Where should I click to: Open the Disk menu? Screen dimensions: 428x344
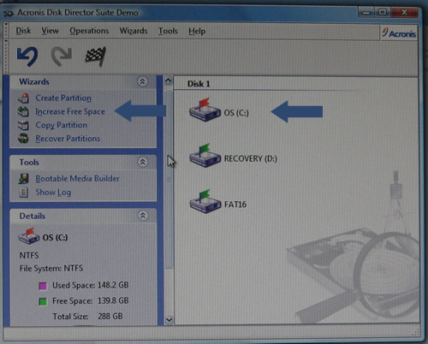point(23,31)
